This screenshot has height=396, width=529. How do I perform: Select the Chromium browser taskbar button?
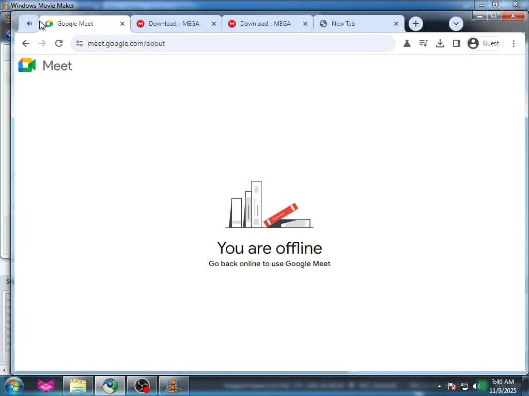110,386
